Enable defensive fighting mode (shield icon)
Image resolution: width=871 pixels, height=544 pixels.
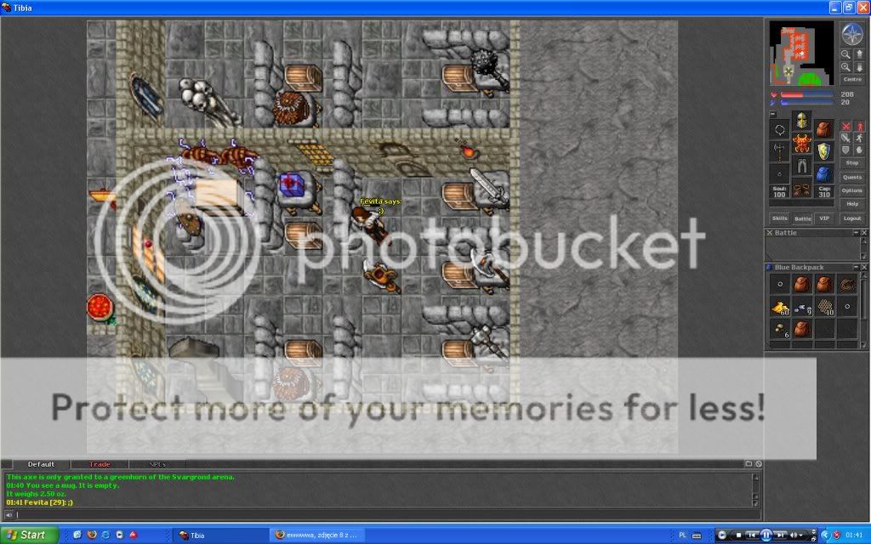pyautogui.click(x=845, y=150)
